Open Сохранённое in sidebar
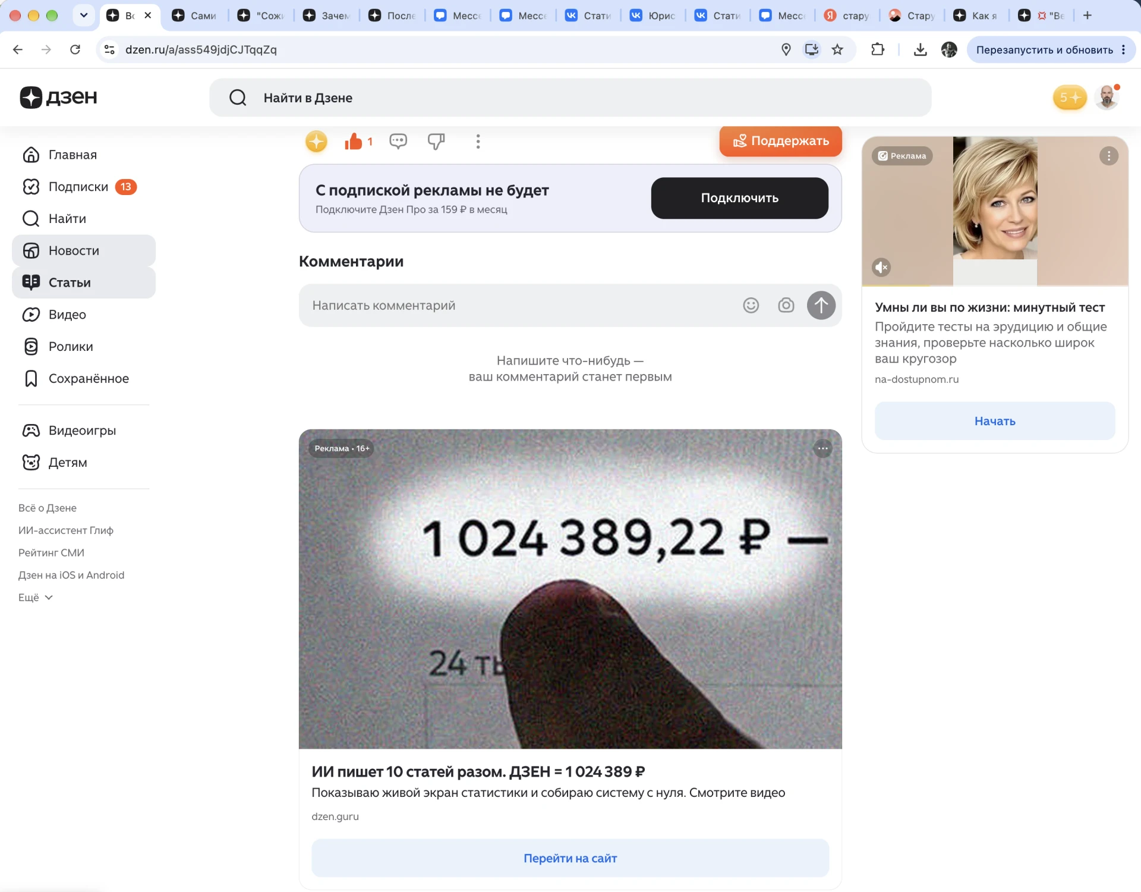Screen dimensions: 1141x892 (84, 378)
